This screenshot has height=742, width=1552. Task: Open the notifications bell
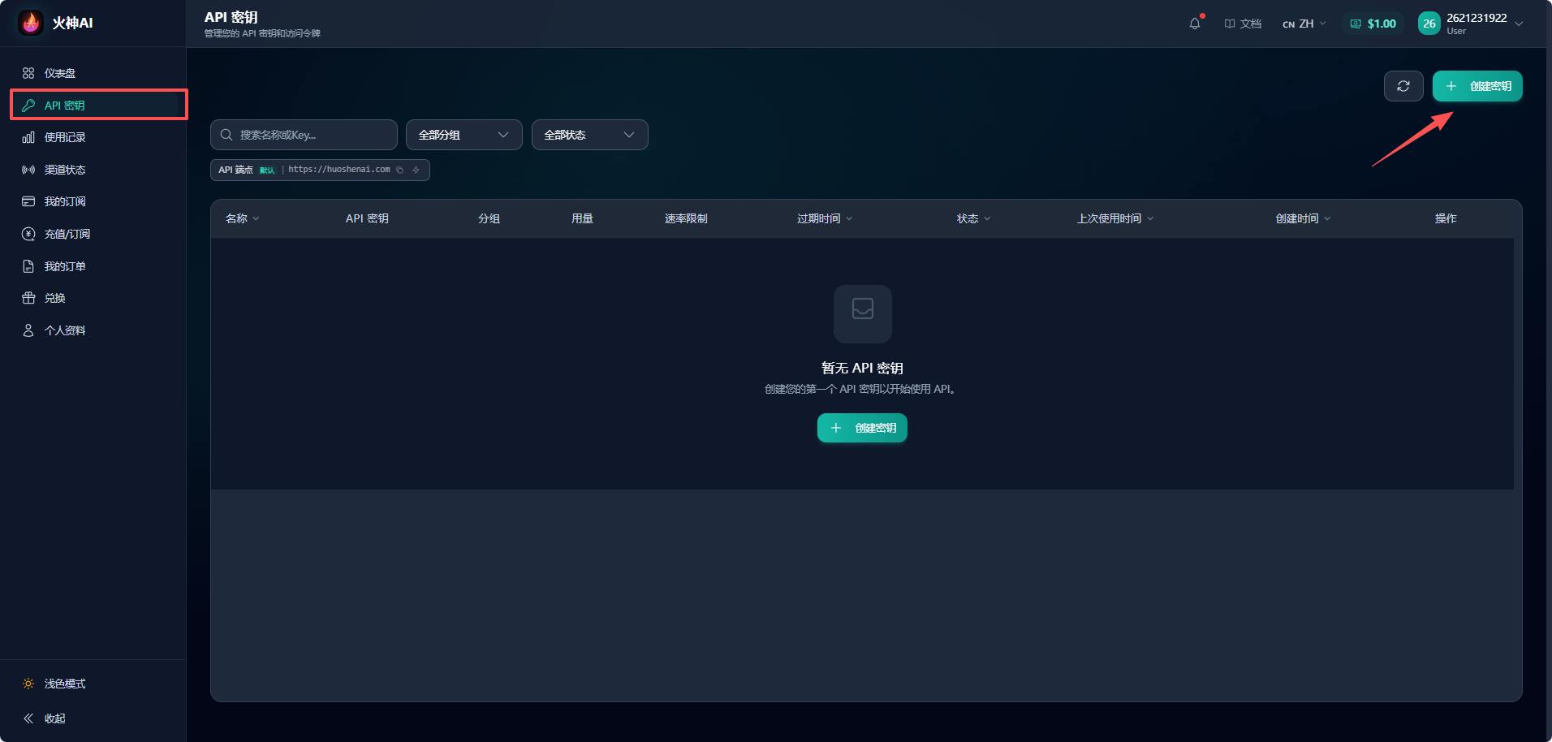pos(1195,24)
